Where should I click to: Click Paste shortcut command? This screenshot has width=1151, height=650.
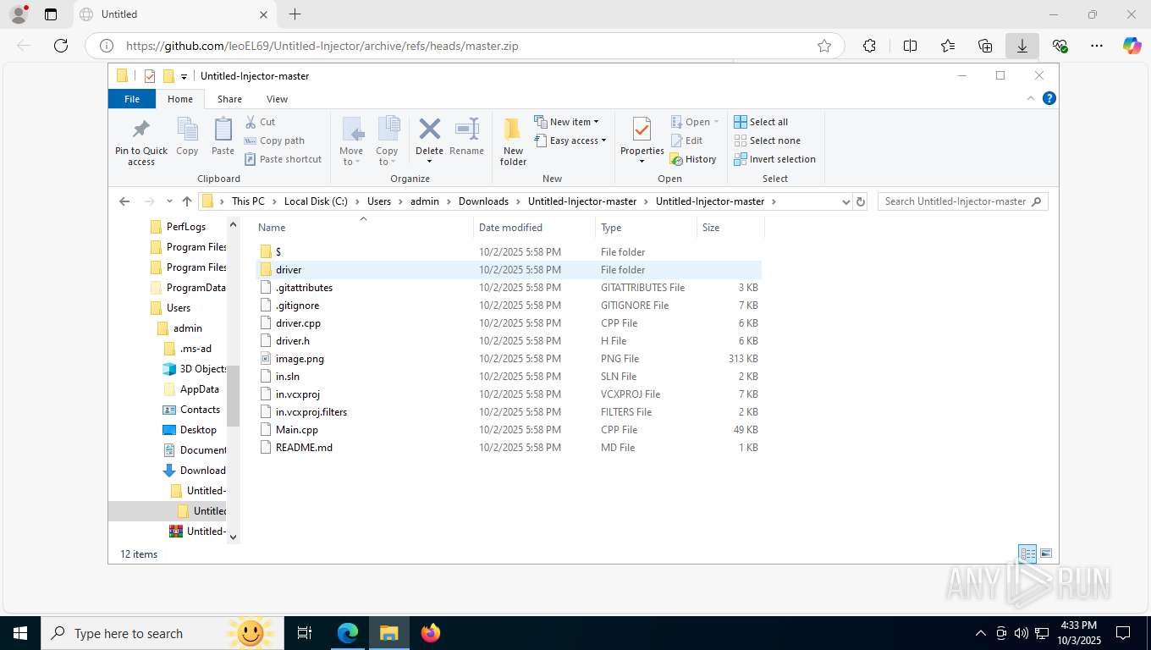click(x=283, y=159)
